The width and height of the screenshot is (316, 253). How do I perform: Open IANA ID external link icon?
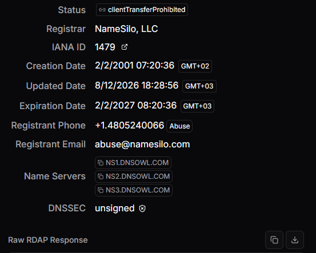click(125, 47)
